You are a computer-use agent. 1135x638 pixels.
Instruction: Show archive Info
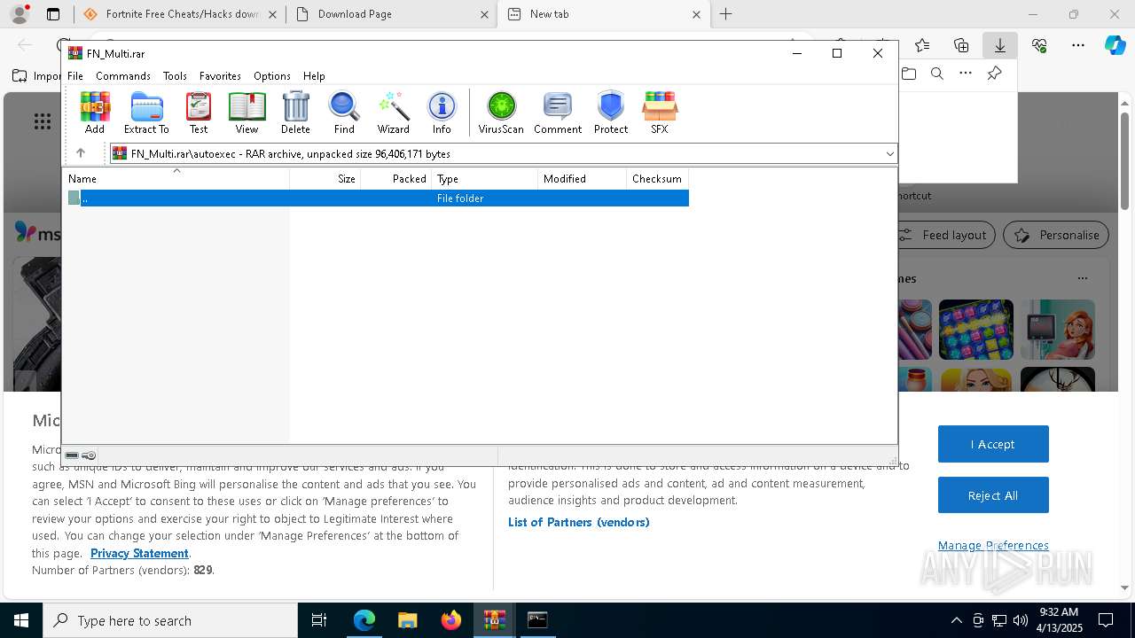442,113
